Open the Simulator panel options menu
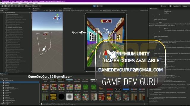Image resolution: width=190 pixels, height=106 pixels. tap(147, 9)
